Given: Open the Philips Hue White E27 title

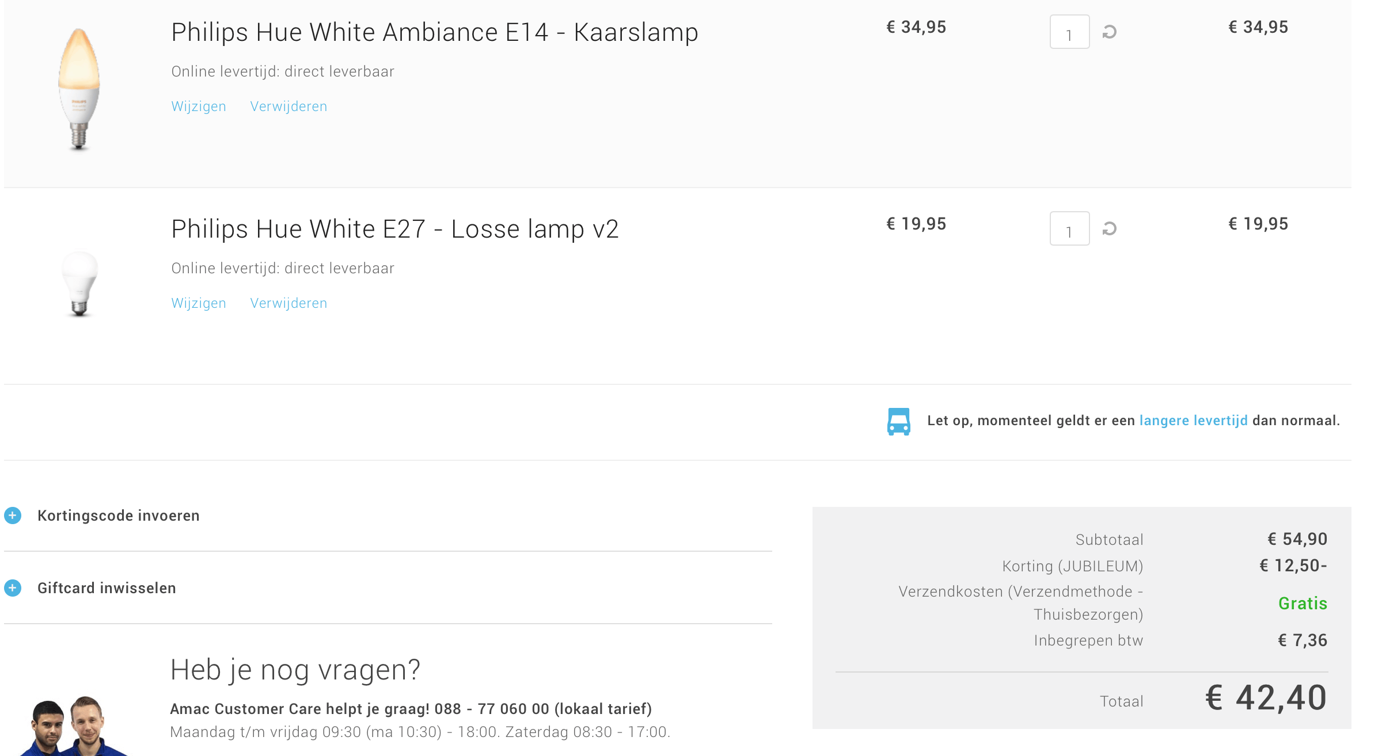Looking at the screenshot, I should coord(394,229).
